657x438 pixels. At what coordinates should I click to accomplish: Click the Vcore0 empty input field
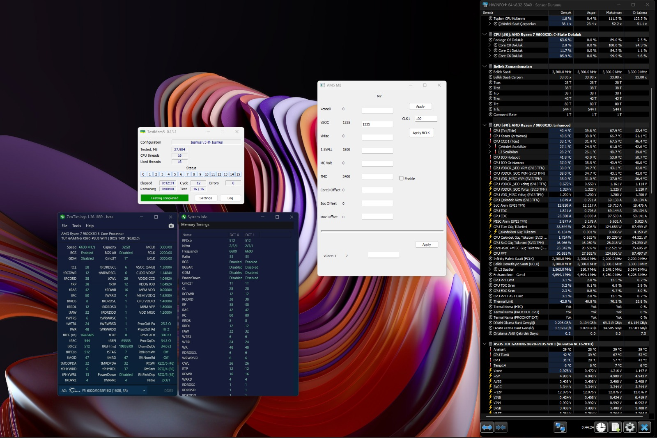(377, 111)
